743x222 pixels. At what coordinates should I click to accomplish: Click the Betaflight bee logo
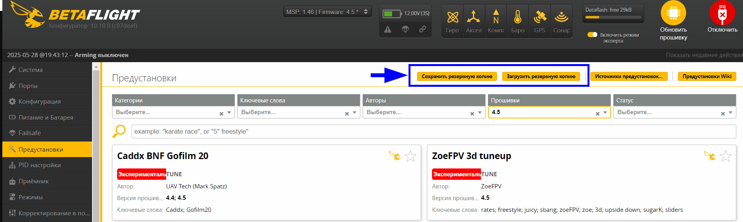point(27,14)
